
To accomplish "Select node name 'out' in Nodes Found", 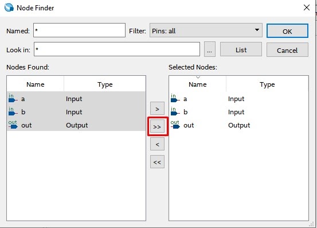I will click(26, 125).
